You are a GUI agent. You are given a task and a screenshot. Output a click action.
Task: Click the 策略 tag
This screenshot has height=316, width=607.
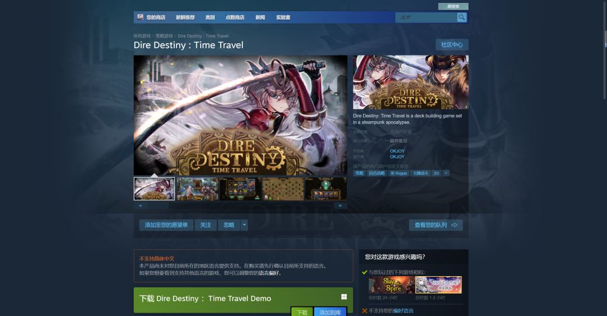(359, 173)
